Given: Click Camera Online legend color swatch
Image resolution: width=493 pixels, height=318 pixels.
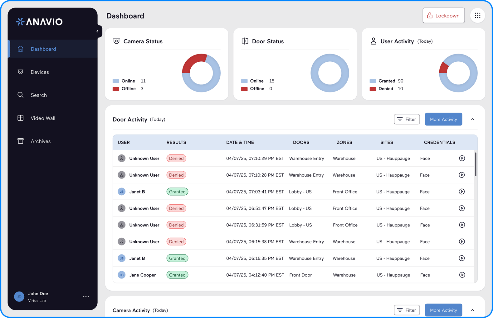Looking at the screenshot, I should tap(116, 81).
